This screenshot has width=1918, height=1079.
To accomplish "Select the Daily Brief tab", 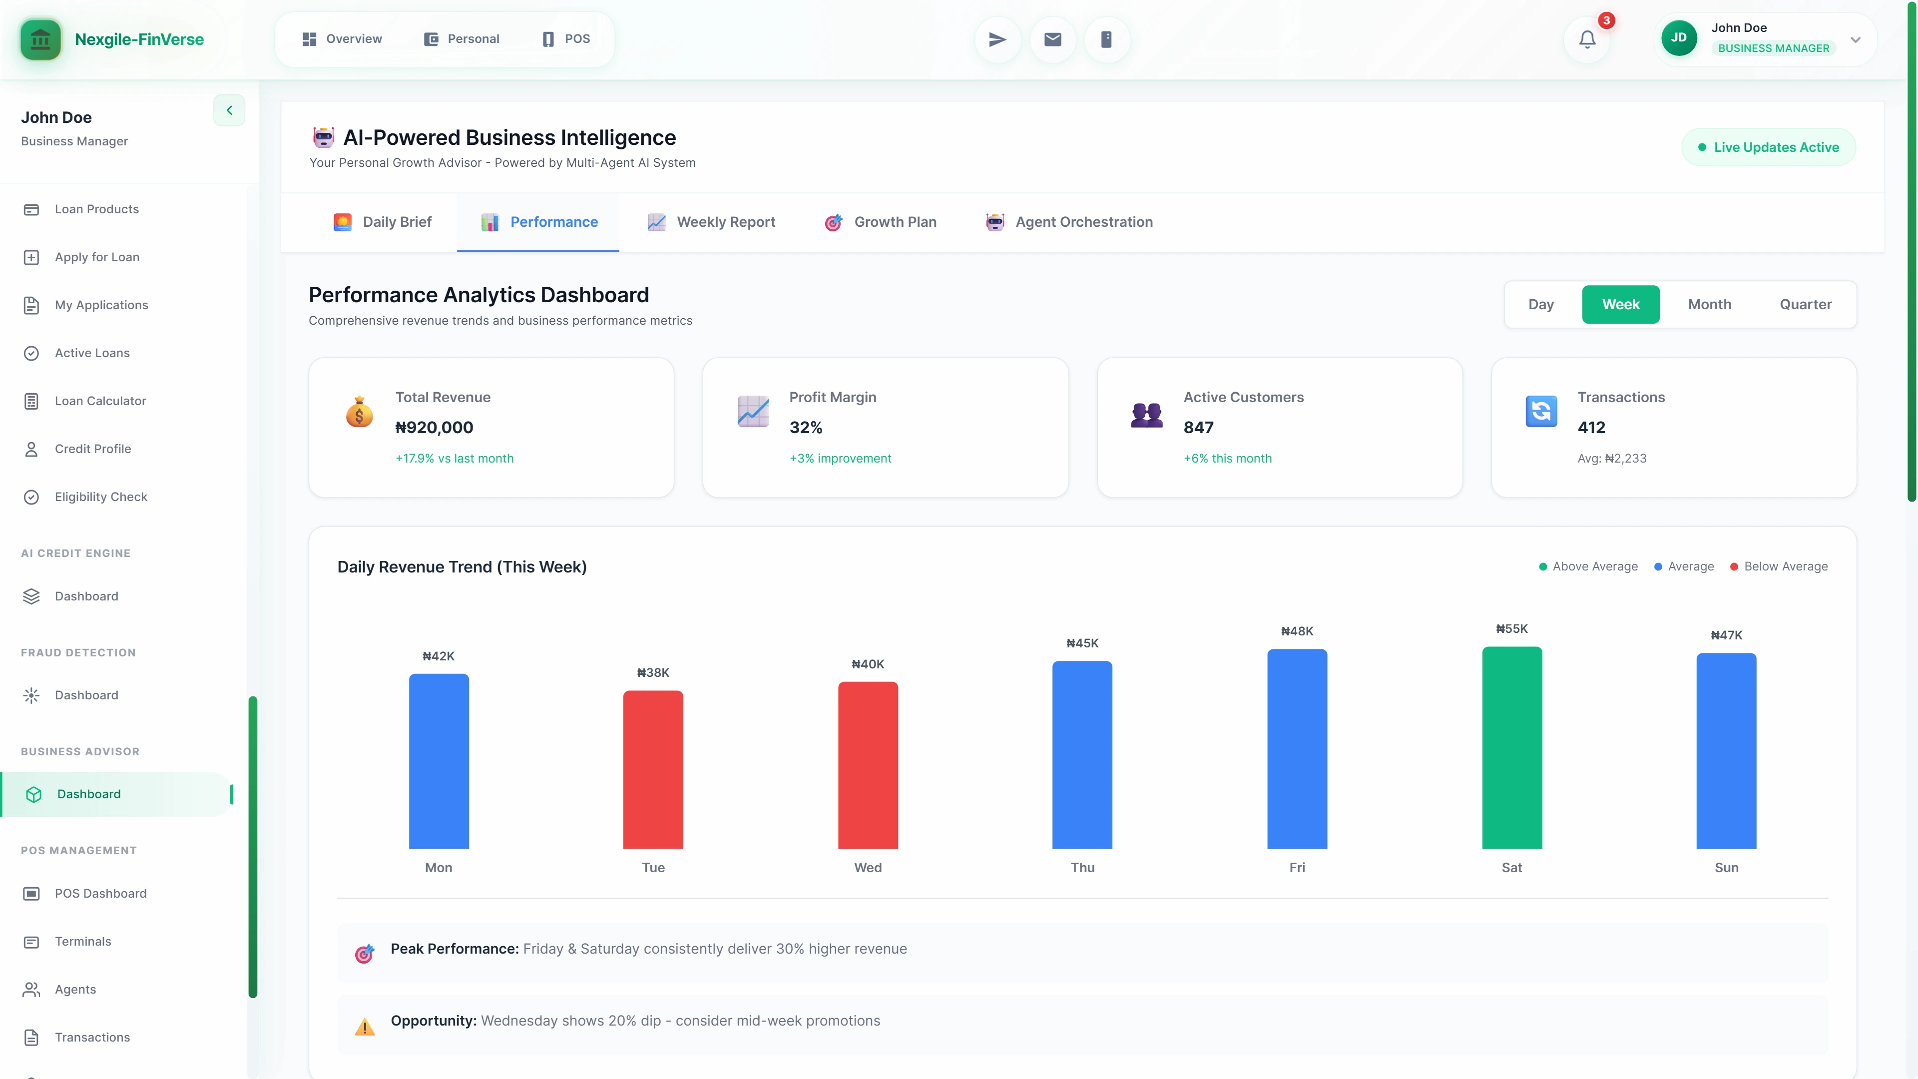I will click(383, 222).
